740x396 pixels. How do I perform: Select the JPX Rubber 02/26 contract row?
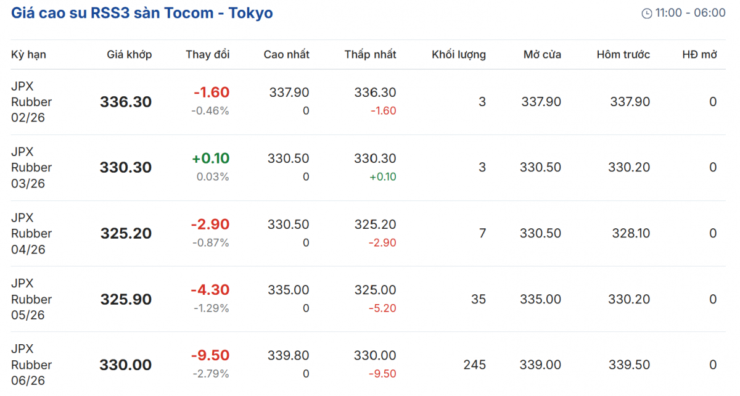click(x=31, y=102)
